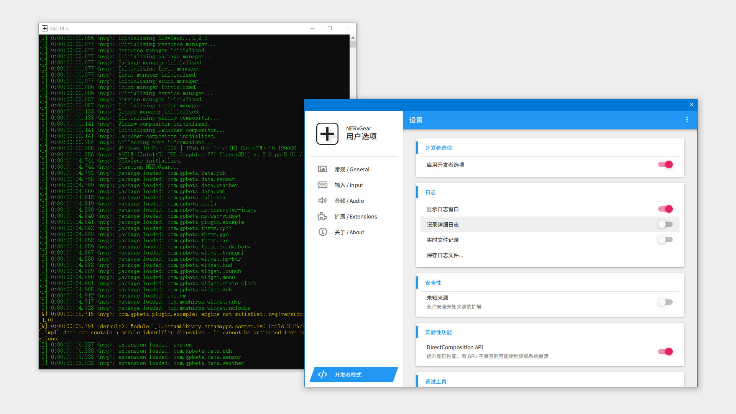This screenshot has height=414, width=736.
Task: Open the 关于 / About page
Action: (x=349, y=232)
